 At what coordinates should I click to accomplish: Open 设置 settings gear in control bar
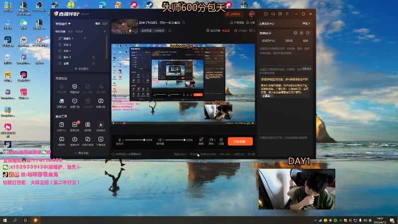point(221,141)
